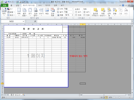Click Scale percentage field showing 58 %

pyautogui.click(x=68, y=15)
